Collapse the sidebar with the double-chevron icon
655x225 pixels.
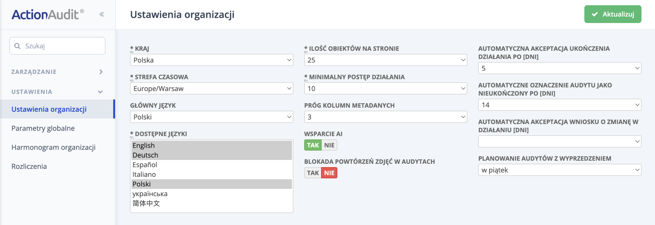102,14
